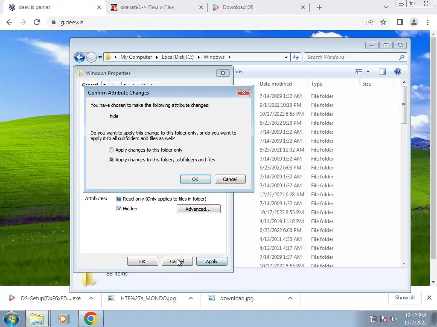Screen dimensions: 437x327
Task: Toggle Chrome side panel icon
Action: pyautogui.click(x=400, y=22)
